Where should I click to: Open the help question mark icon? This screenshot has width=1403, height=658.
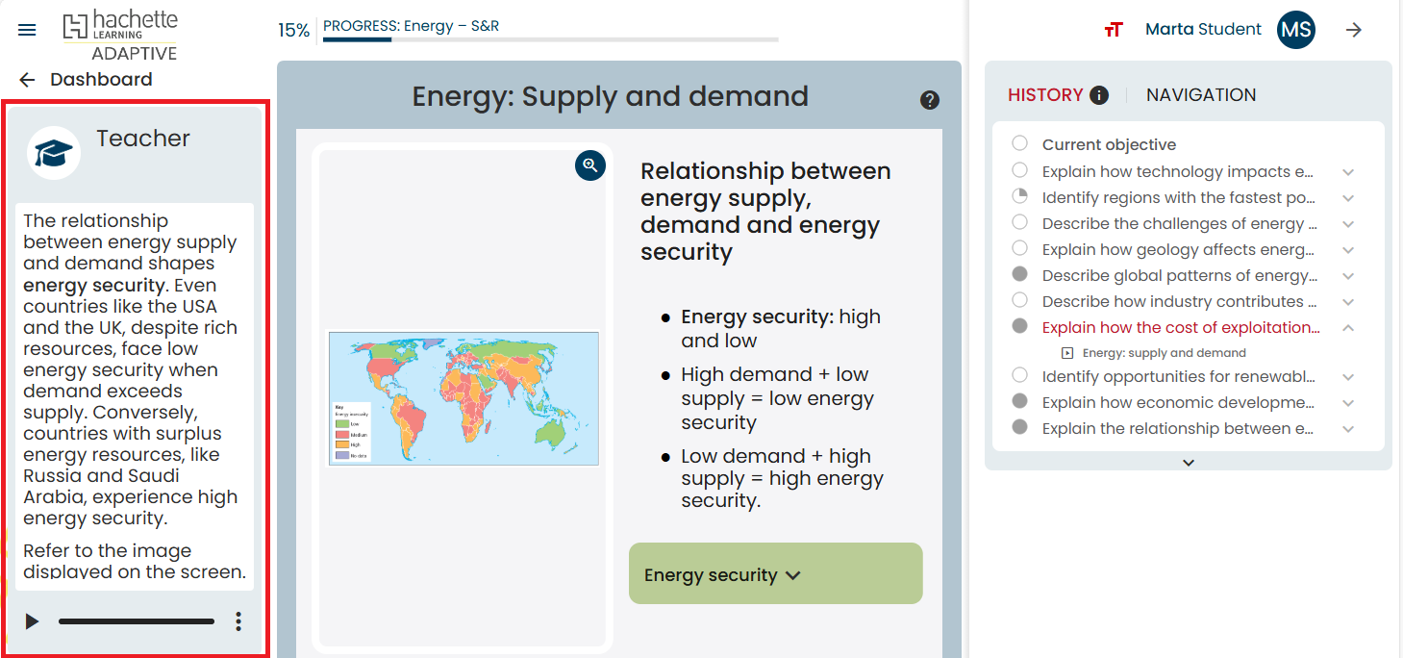point(929,100)
